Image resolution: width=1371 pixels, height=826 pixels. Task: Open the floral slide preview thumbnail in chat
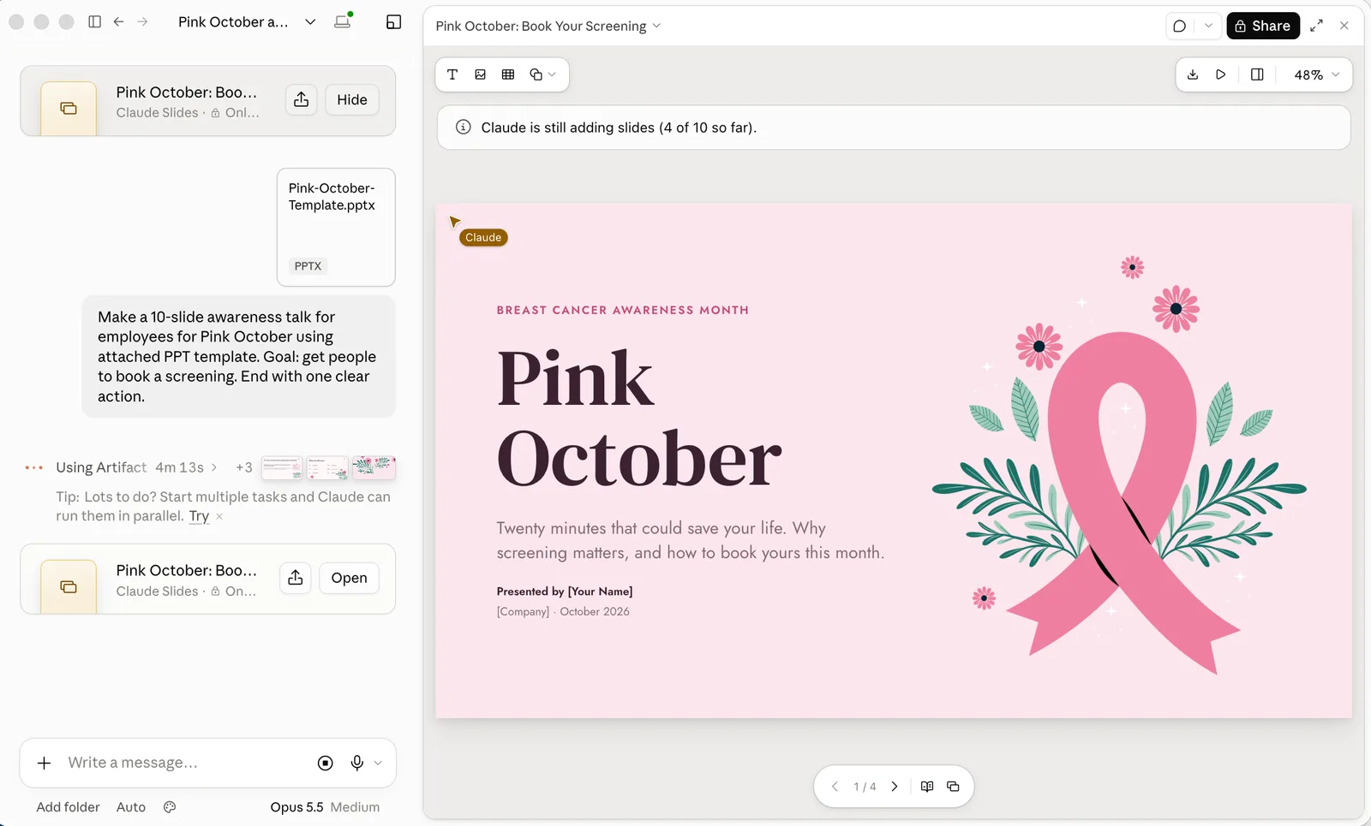[374, 467]
